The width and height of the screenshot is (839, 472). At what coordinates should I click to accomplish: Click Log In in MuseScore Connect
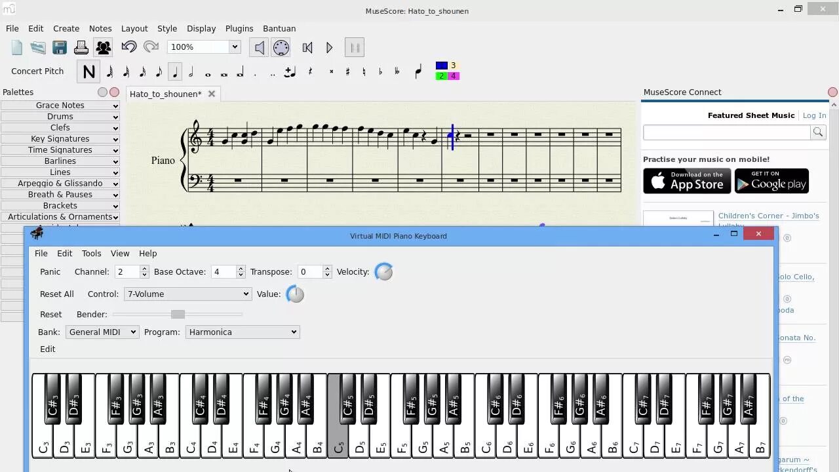coord(815,115)
